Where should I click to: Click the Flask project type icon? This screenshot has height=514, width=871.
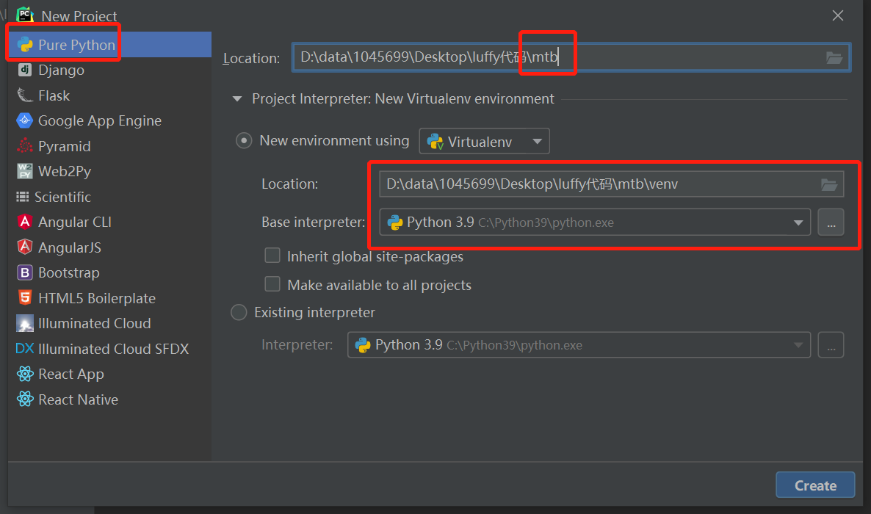(25, 95)
